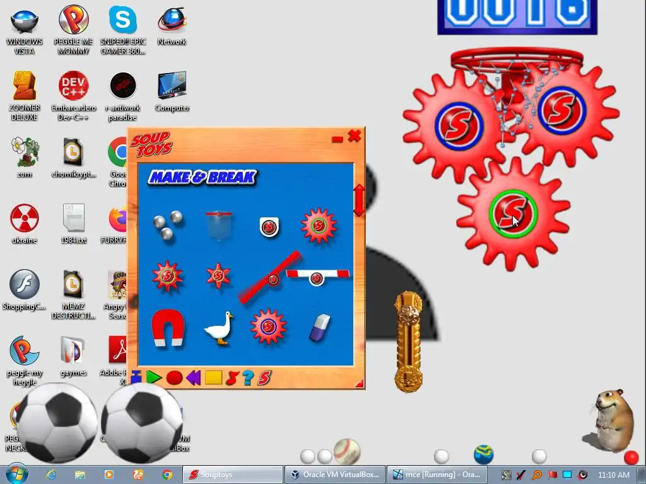Click the red resize corner of Souptoys window
The height and width of the screenshot is (484, 646).
[359, 384]
